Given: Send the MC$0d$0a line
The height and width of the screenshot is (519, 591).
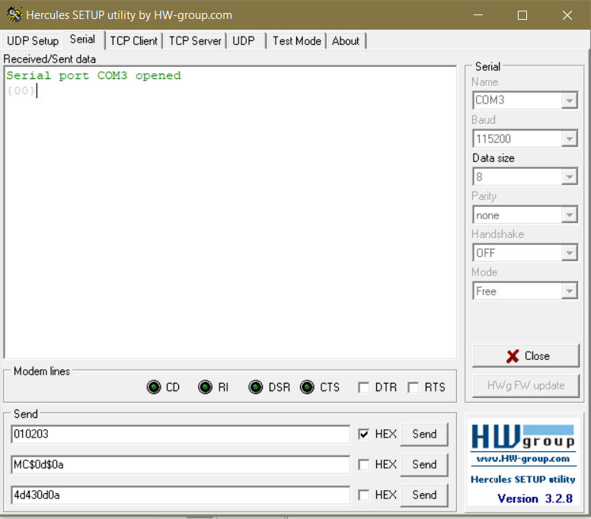Looking at the screenshot, I should 424,465.
